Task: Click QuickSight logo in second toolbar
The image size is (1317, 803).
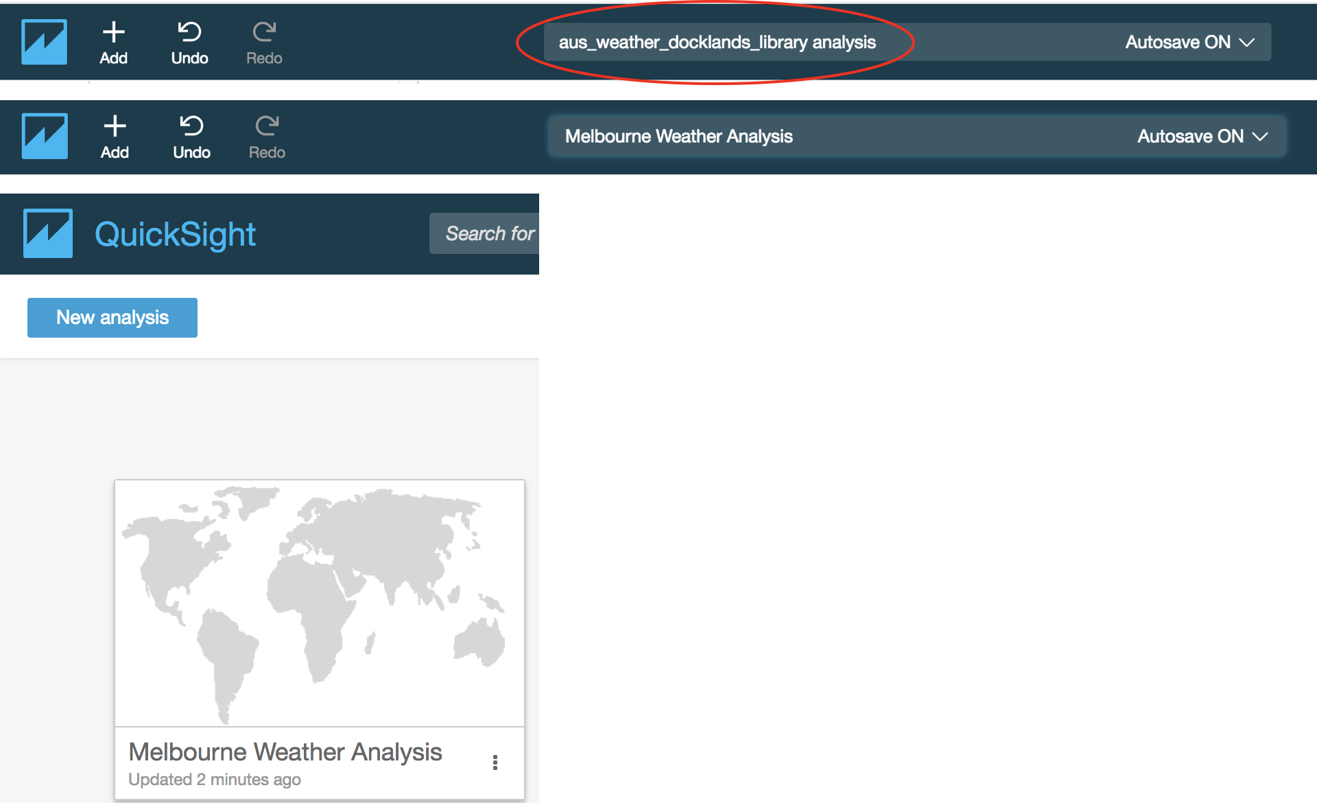Action: click(x=45, y=136)
